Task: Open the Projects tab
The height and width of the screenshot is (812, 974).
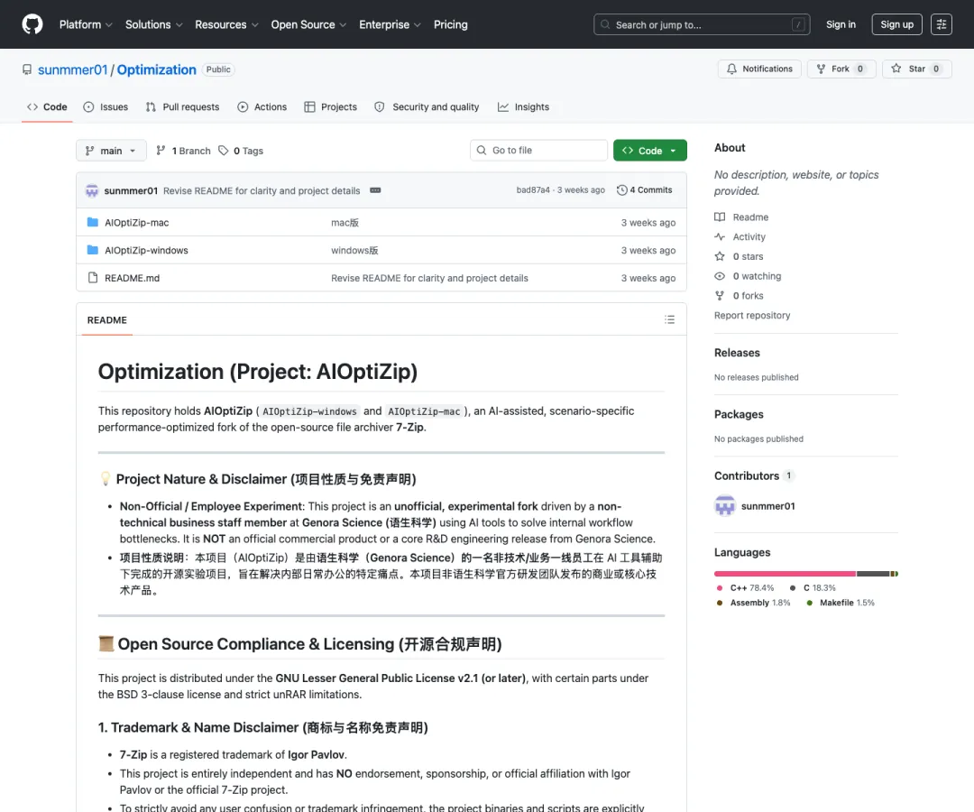Action: tap(330, 106)
